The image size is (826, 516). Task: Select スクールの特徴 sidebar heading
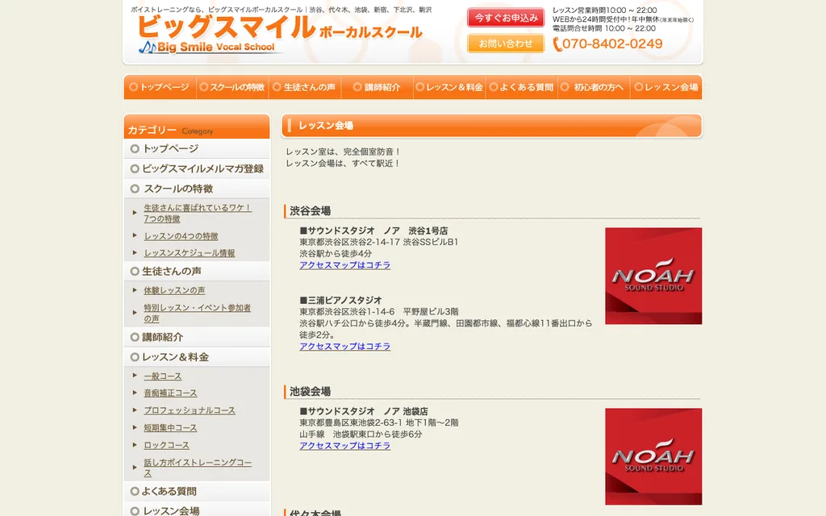pyautogui.click(x=197, y=189)
